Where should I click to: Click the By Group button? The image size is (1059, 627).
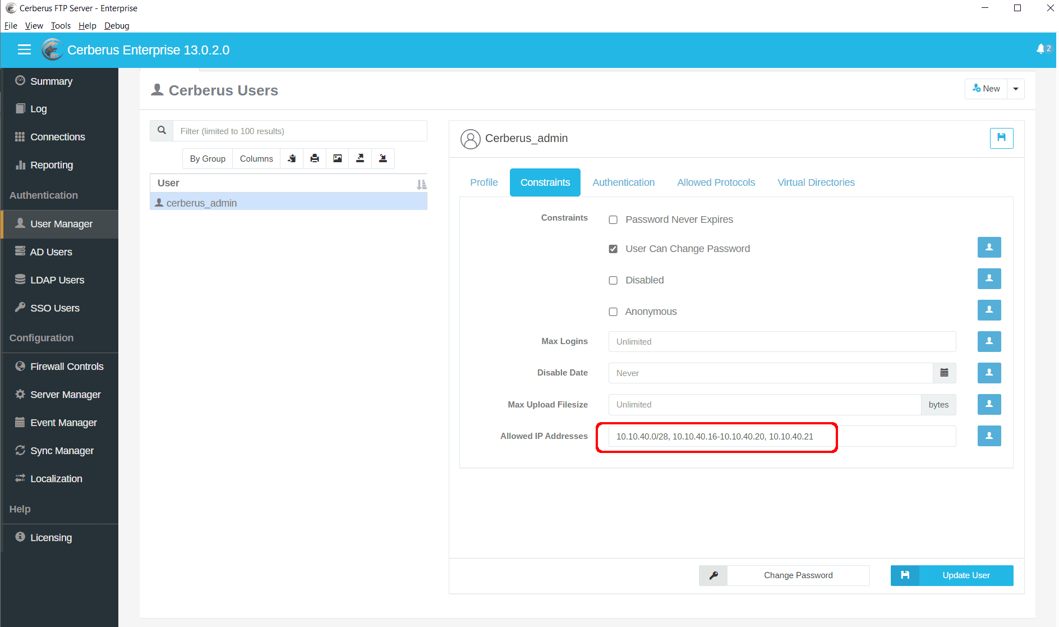pos(208,159)
